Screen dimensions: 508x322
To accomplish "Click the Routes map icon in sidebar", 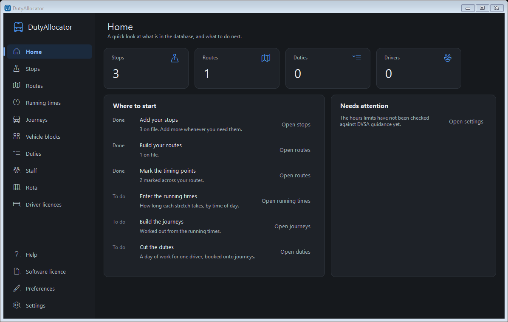I will click(x=17, y=85).
